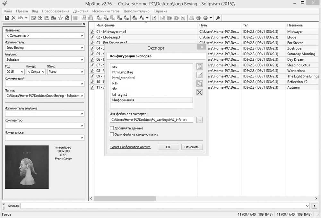Confirm export with the OK button
The height and width of the screenshot is (218, 321).
pyautogui.click(x=168, y=147)
